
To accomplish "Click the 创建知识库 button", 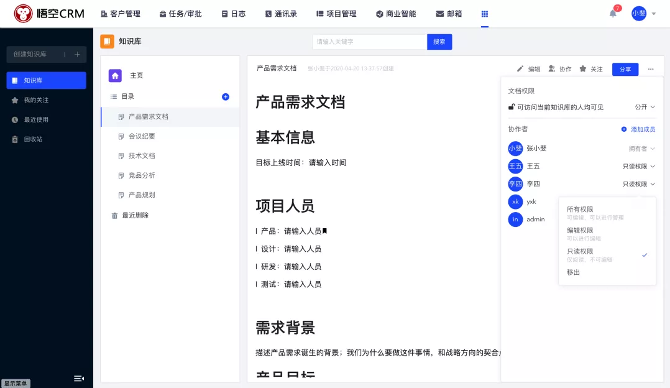I will 47,54.
